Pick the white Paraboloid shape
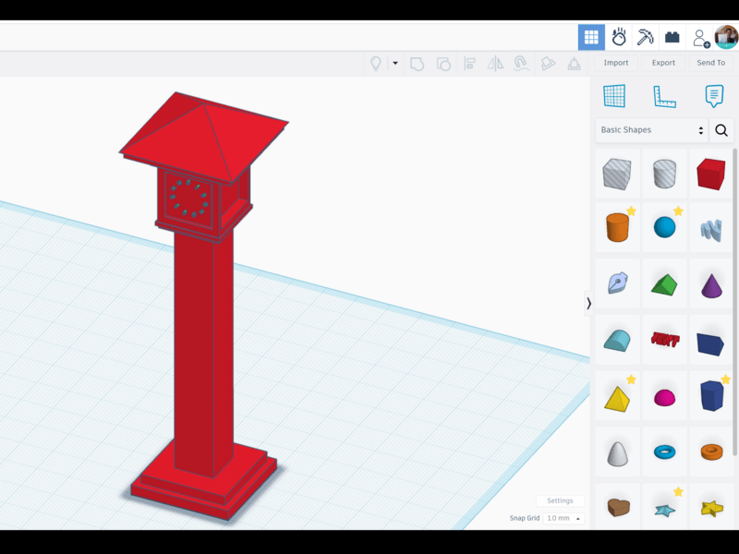The image size is (739, 554). tap(617, 453)
